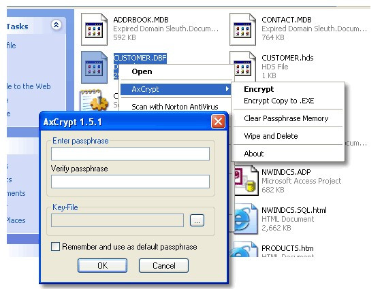Close the AxCrypt 1.5.1 dialog

tap(218, 122)
